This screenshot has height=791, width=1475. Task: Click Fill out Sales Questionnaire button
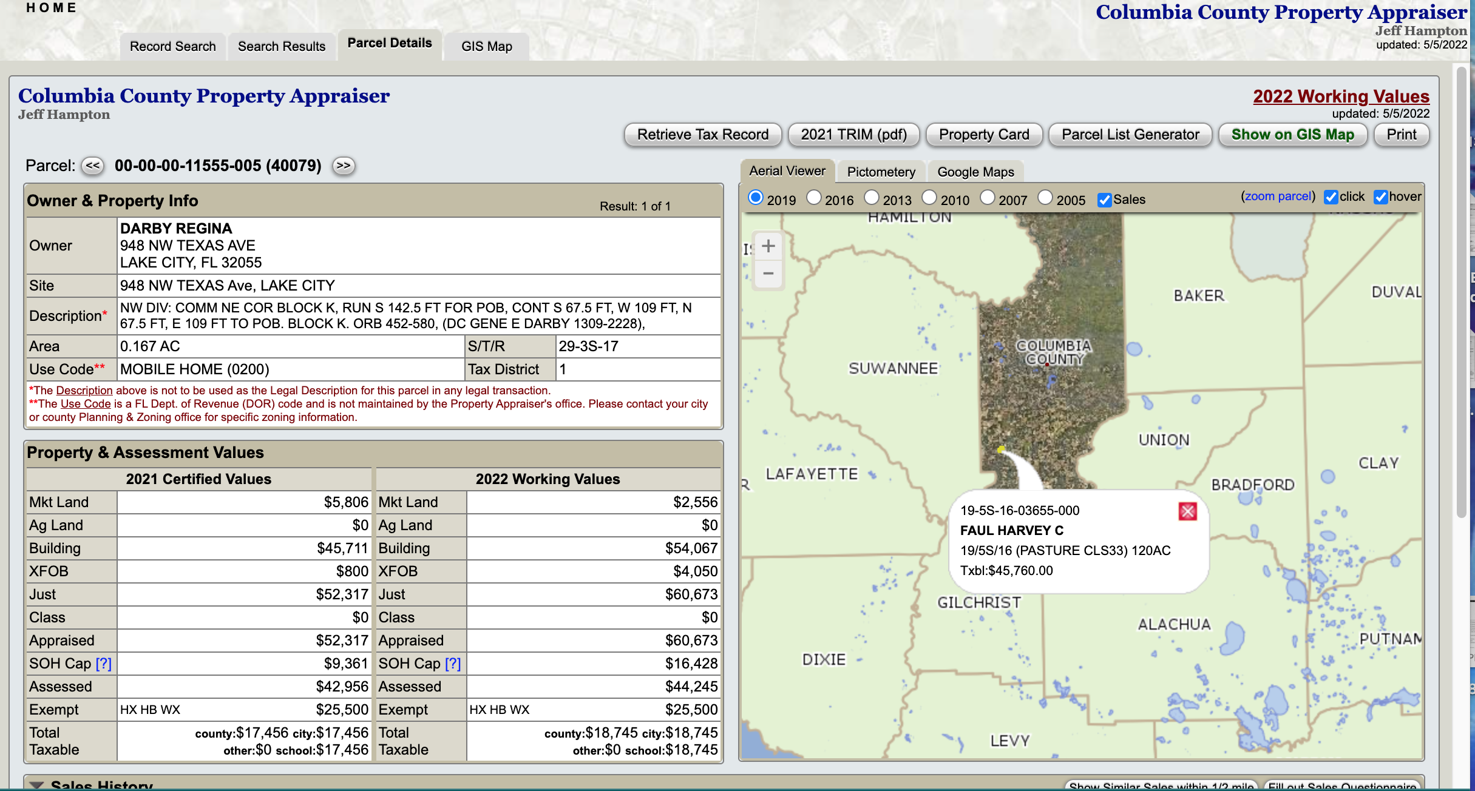click(x=1343, y=785)
